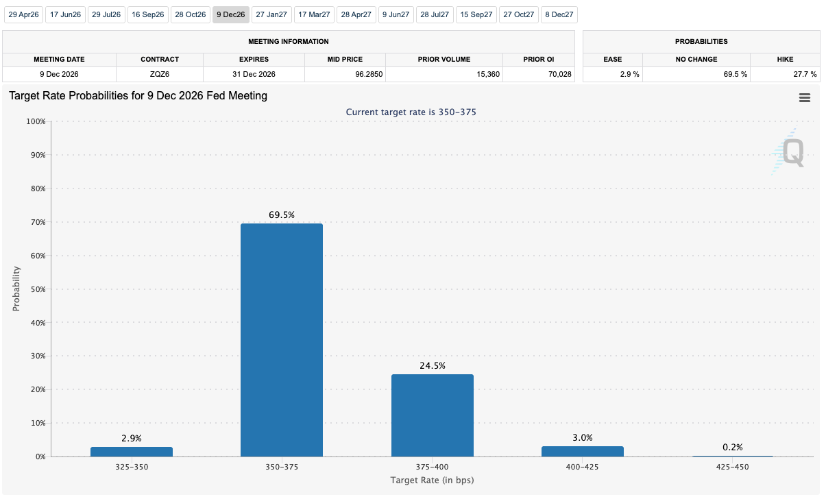Select the 8 Dec27 meeting tab

coord(559,14)
